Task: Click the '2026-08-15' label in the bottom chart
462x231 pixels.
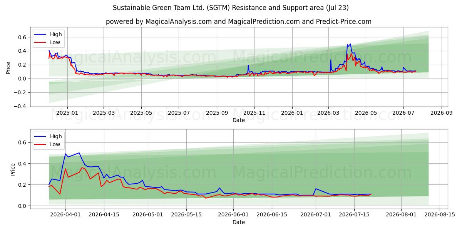Action: pos(440,215)
